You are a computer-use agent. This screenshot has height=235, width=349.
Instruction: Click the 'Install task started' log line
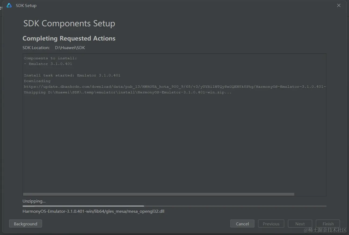(72, 75)
